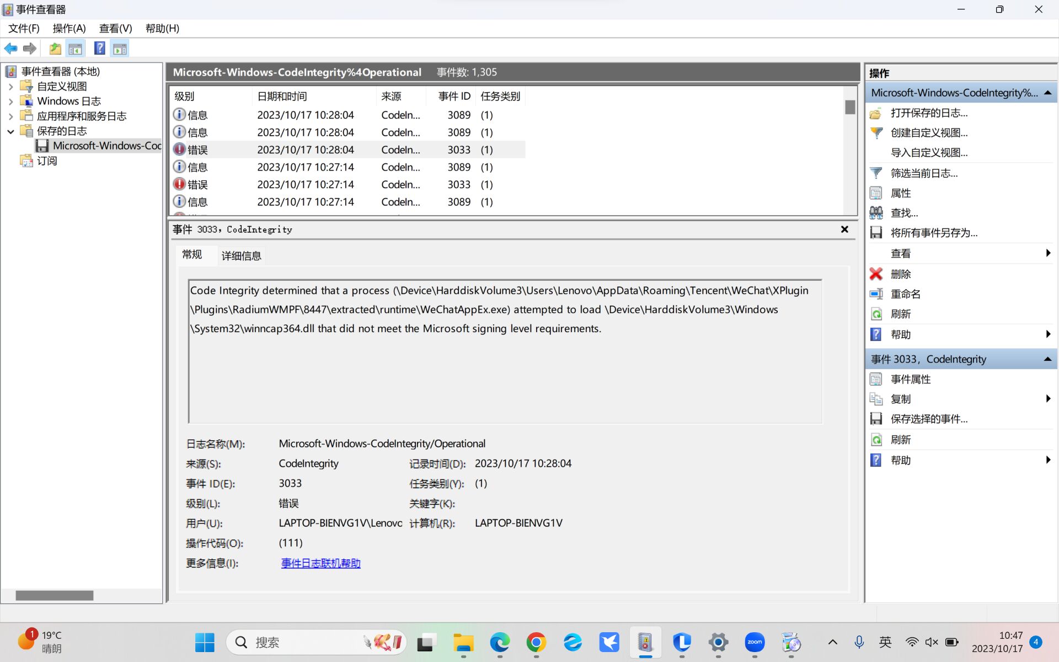The width and height of the screenshot is (1059, 662).
Task: Click the taskbar 搜索 search box
Action: pos(316,642)
